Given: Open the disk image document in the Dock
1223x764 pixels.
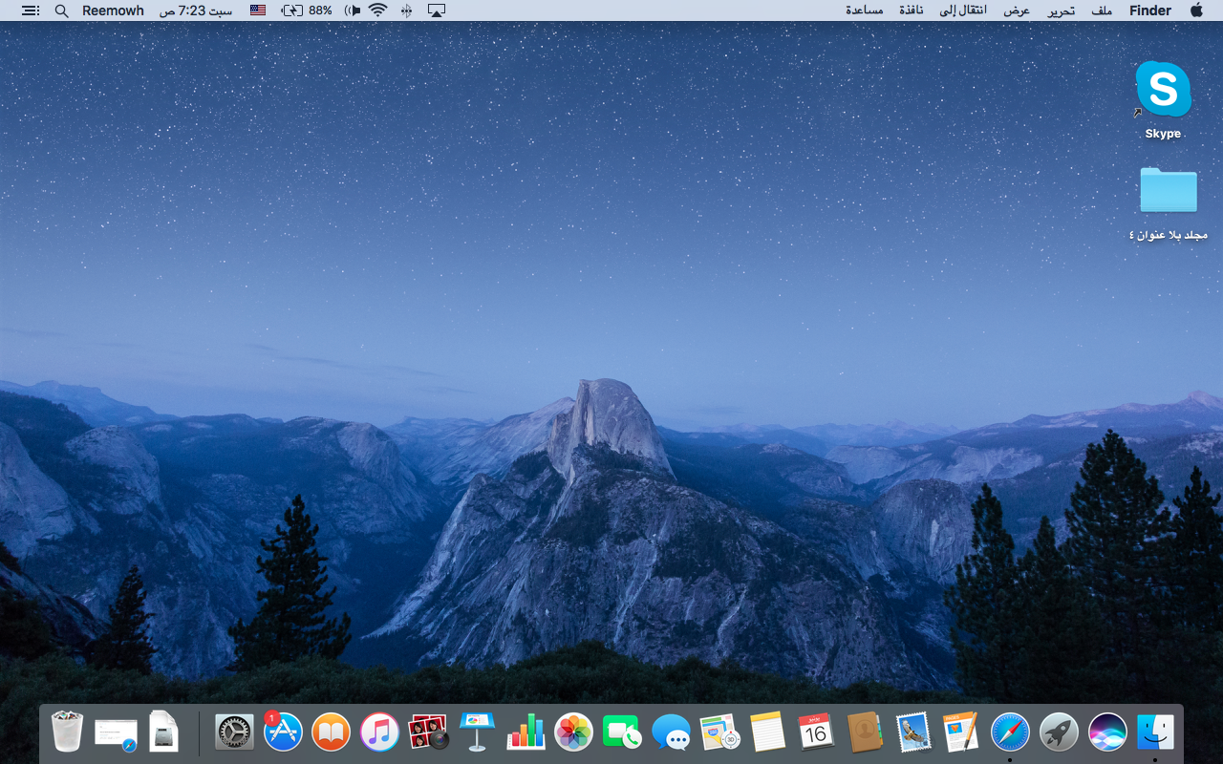Looking at the screenshot, I should tap(164, 732).
